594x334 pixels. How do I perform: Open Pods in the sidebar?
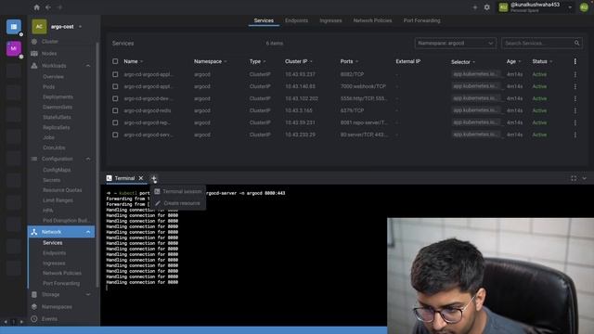[49, 86]
